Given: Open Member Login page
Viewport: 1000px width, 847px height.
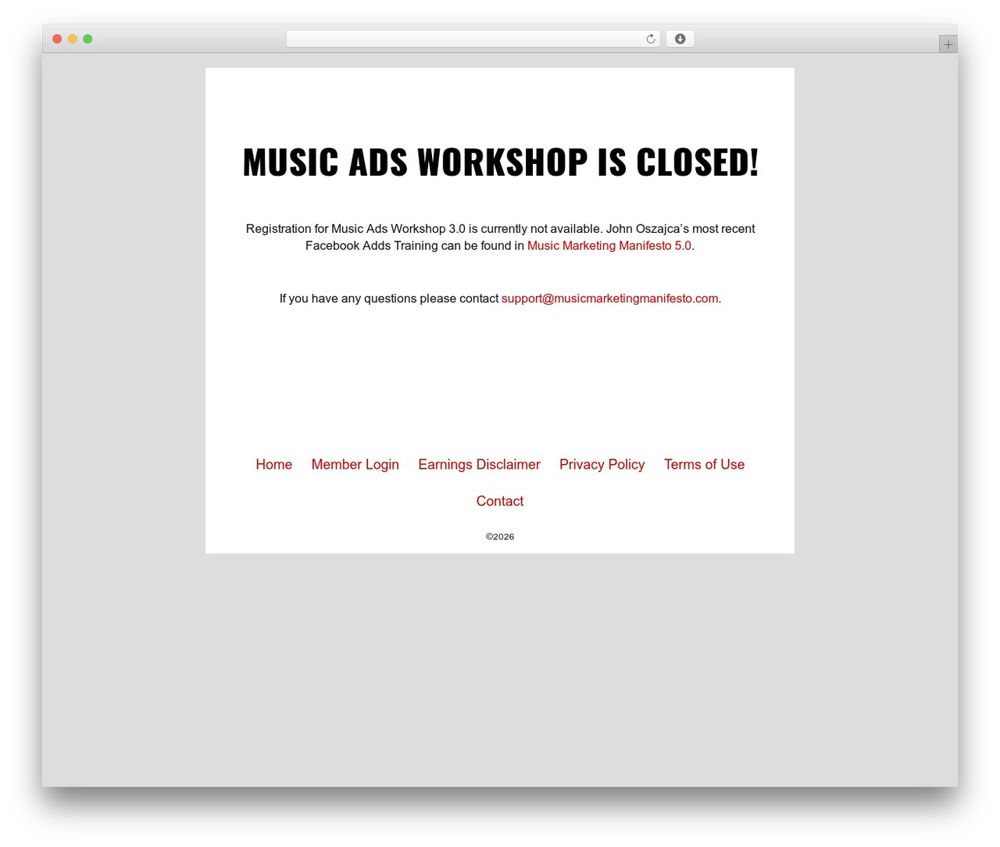Looking at the screenshot, I should [355, 464].
